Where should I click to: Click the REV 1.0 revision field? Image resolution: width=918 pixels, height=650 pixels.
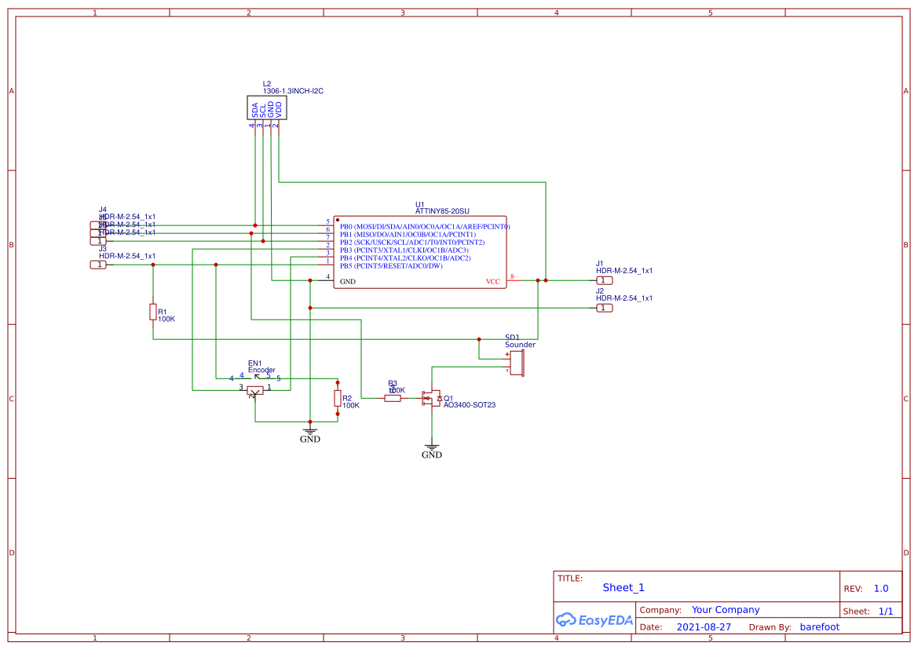880,587
